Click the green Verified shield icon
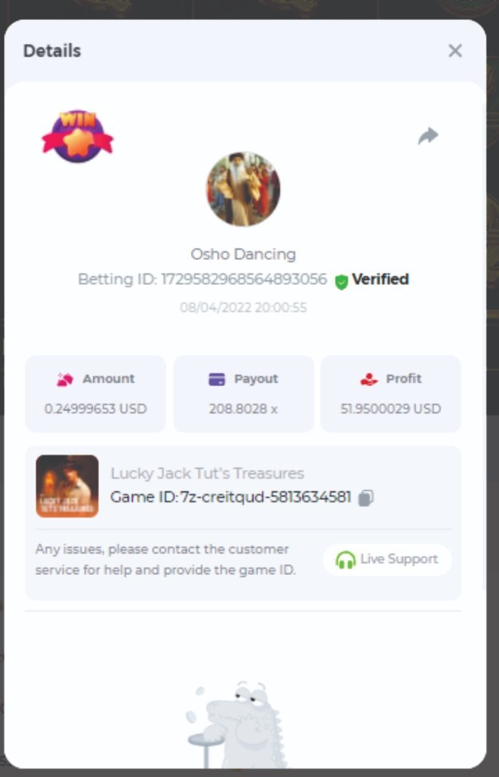The height and width of the screenshot is (777, 499). pyautogui.click(x=341, y=281)
